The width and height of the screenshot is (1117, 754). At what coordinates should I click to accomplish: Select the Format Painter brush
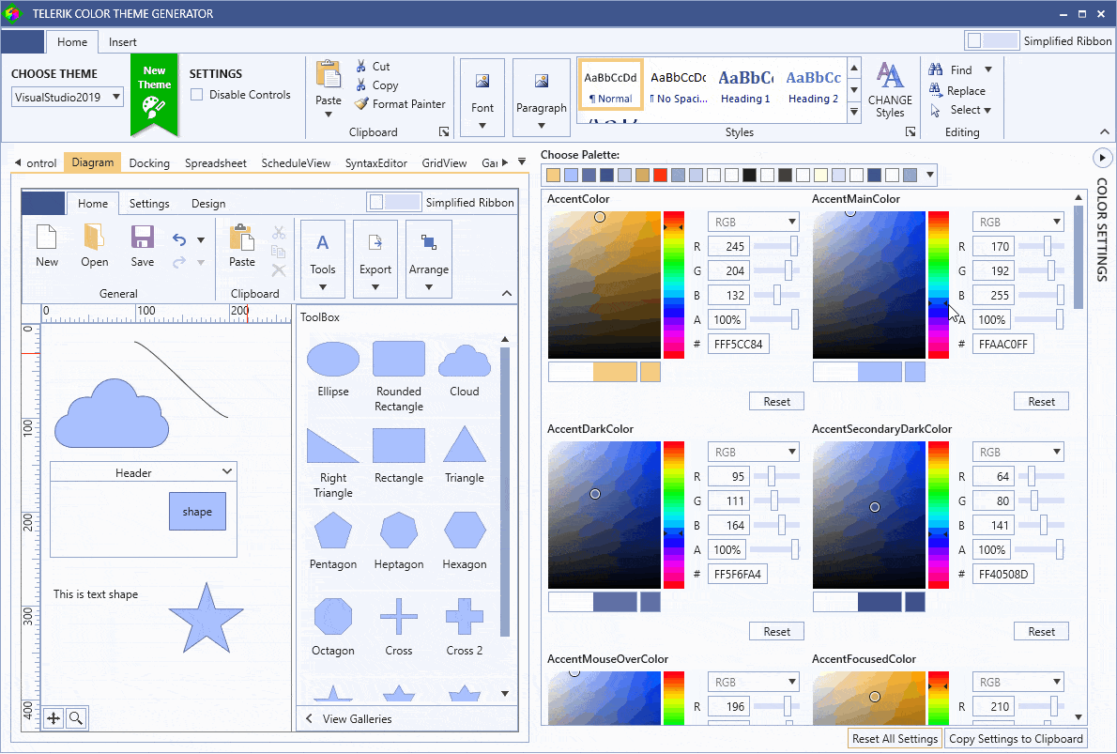362,104
